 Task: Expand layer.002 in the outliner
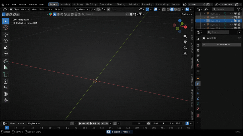204,17
